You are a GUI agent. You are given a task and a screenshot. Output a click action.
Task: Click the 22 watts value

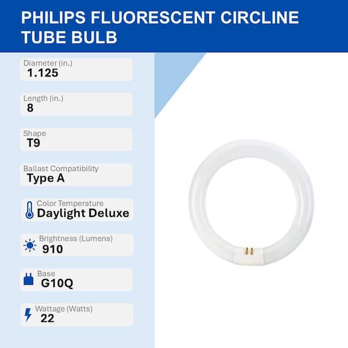pyautogui.click(x=48, y=318)
